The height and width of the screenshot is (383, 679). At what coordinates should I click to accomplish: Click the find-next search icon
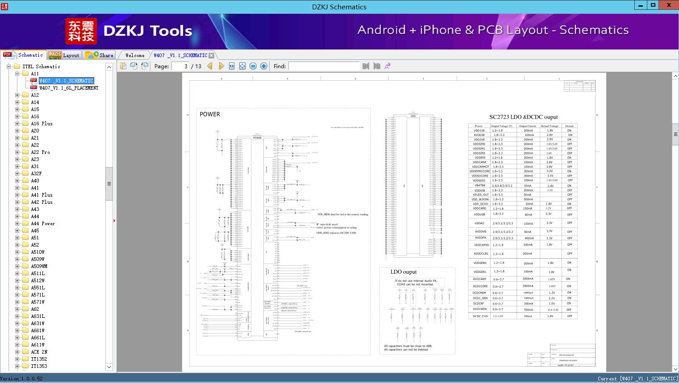point(376,66)
